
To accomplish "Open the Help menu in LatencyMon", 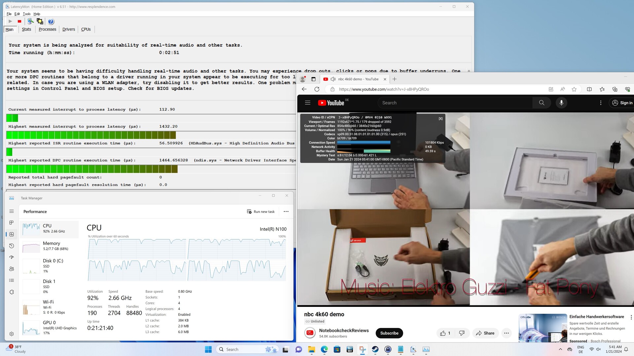I will pyautogui.click(x=37, y=14).
